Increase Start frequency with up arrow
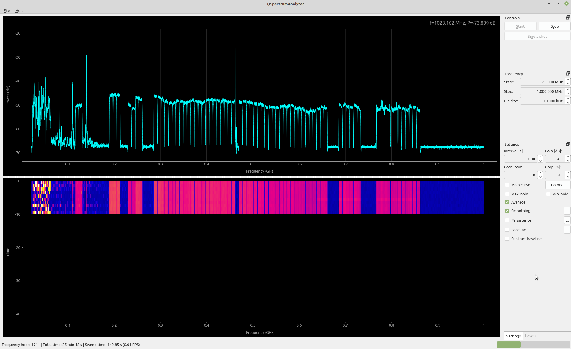The image size is (571, 349). pyautogui.click(x=568, y=80)
